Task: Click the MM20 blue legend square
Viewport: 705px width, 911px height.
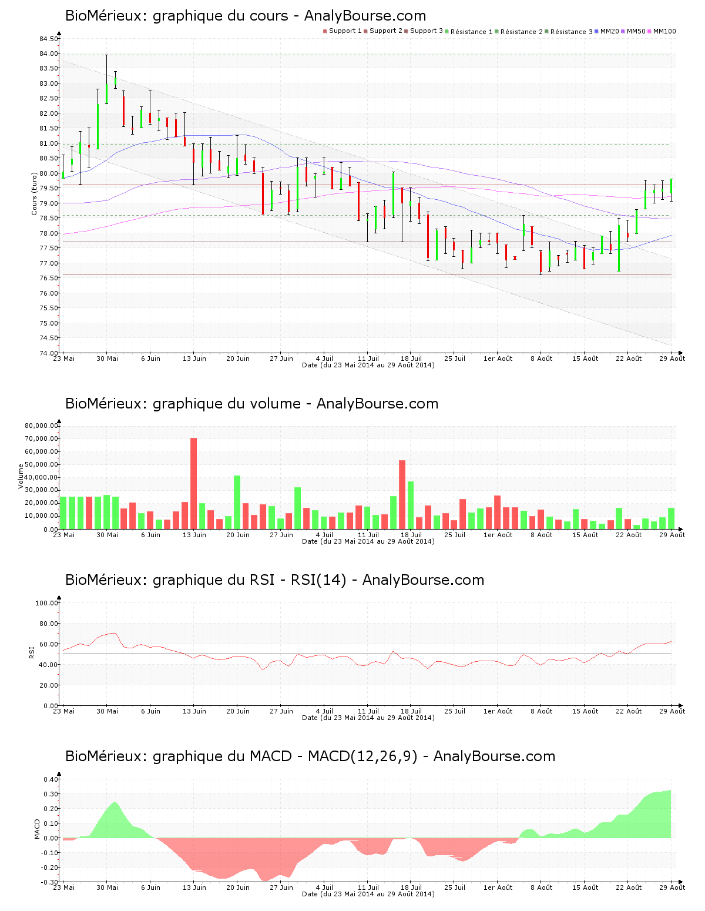Action: 597,31
